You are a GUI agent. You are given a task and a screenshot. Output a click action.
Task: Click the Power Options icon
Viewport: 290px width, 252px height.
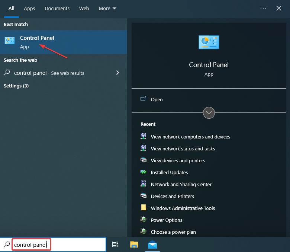[x=144, y=219]
